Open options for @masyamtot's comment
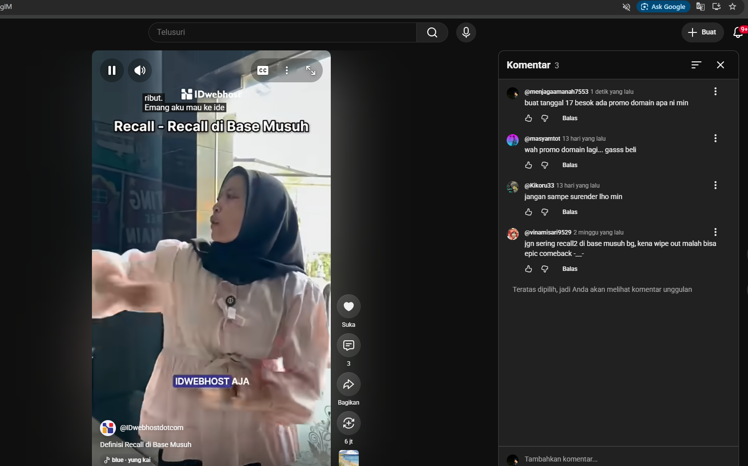Image resolution: width=748 pixels, height=466 pixels. tap(716, 138)
